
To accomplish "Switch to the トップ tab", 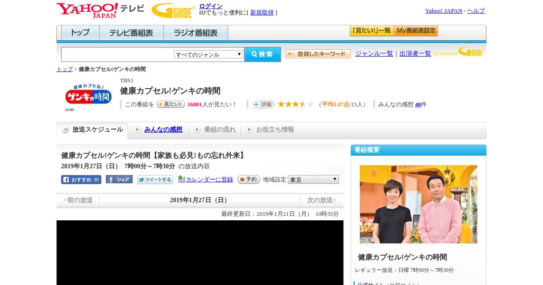I will coord(80,33).
